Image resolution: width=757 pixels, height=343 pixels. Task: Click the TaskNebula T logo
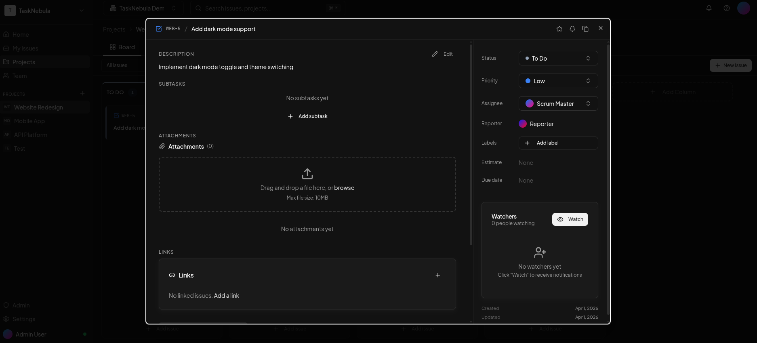[10, 11]
